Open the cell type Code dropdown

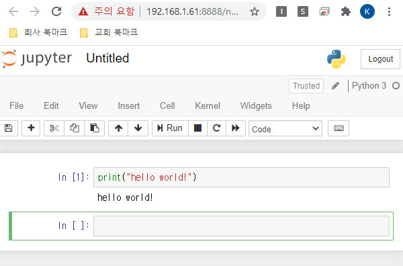pos(285,128)
